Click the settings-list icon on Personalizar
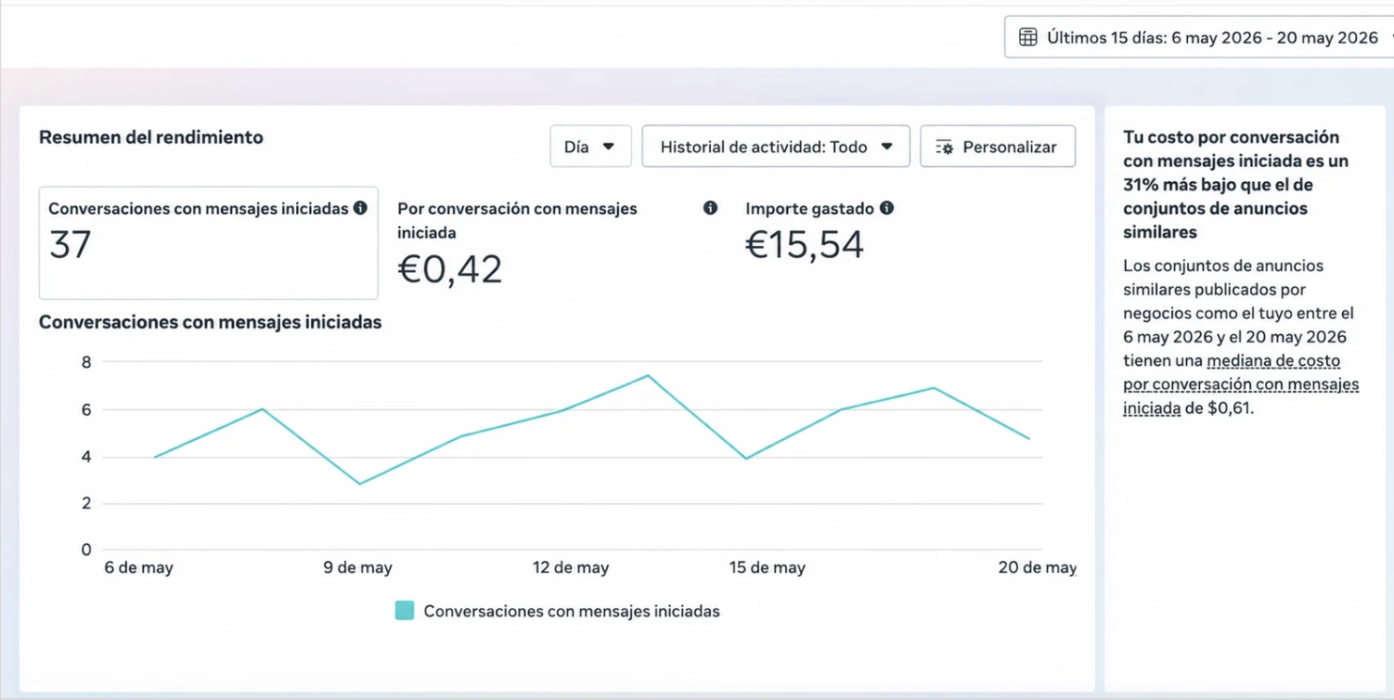Image resolution: width=1394 pixels, height=700 pixels. 945,148
